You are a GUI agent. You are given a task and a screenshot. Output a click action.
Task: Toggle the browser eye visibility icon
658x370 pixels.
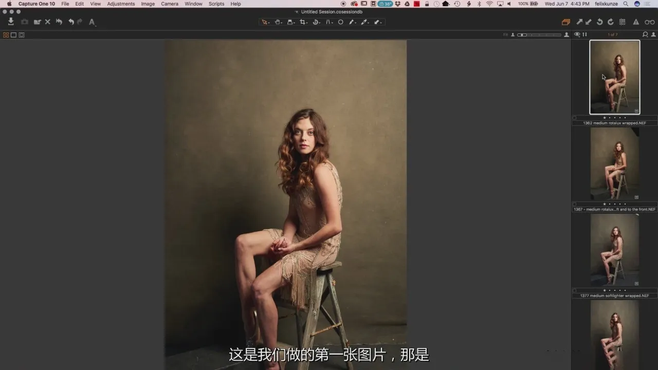point(577,34)
